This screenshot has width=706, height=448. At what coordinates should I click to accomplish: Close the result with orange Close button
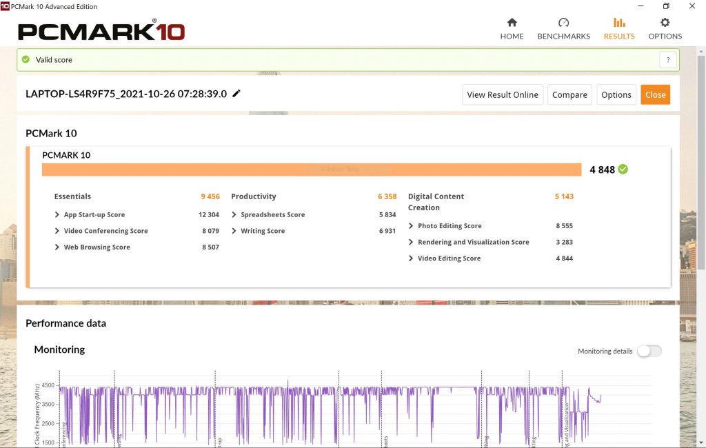pyautogui.click(x=655, y=94)
